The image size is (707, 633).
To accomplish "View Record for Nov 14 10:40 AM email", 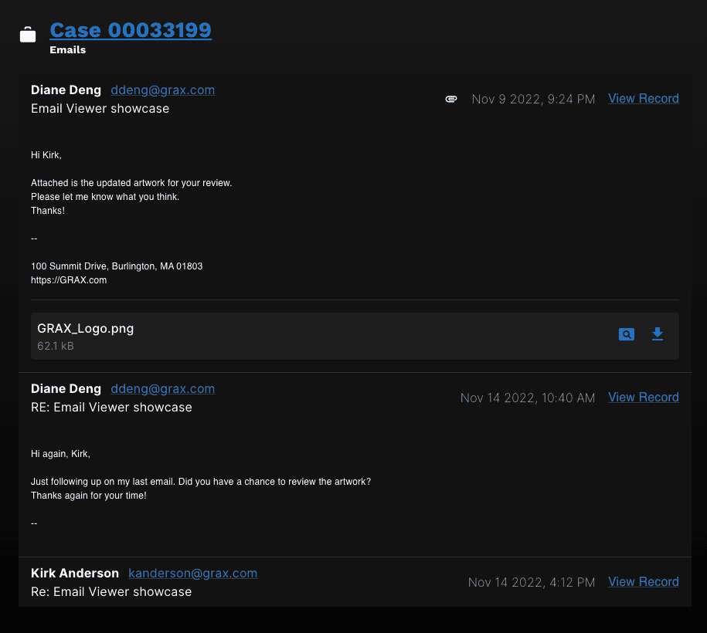I will click(x=644, y=398).
